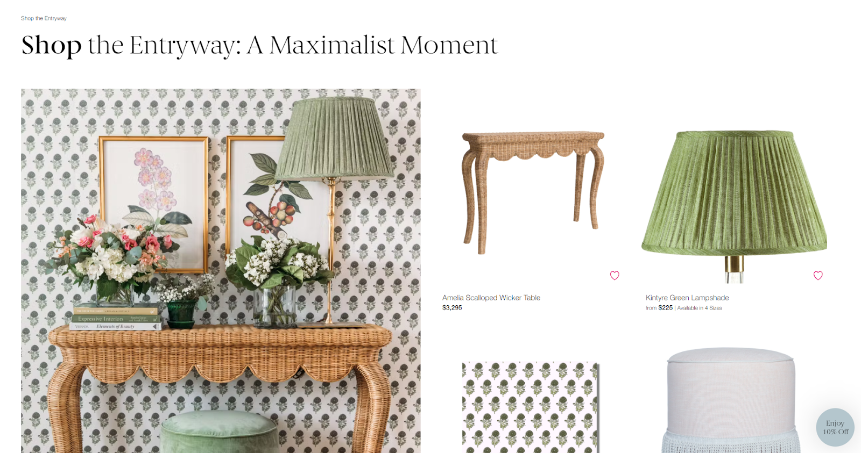Click the green lampshade in room photo
Screen dimensions: 861x453
334,139
